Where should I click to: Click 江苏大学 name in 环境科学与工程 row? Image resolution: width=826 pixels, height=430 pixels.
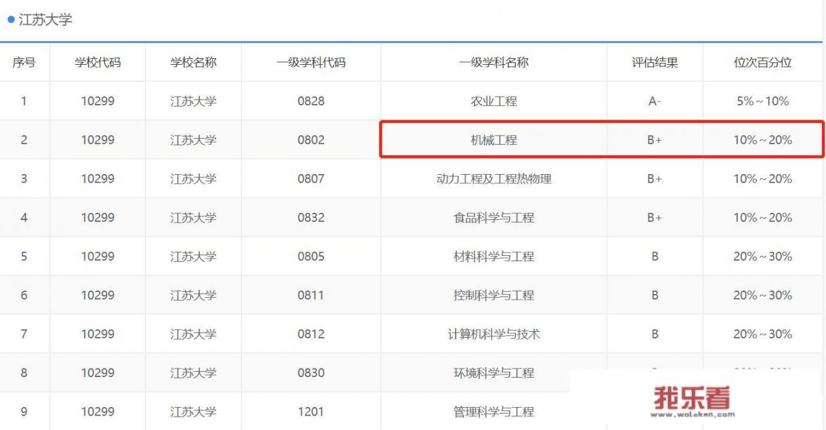(193, 372)
